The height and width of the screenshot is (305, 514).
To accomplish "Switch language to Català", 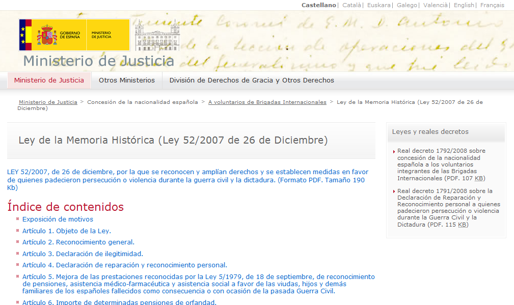I will point(351,5).
